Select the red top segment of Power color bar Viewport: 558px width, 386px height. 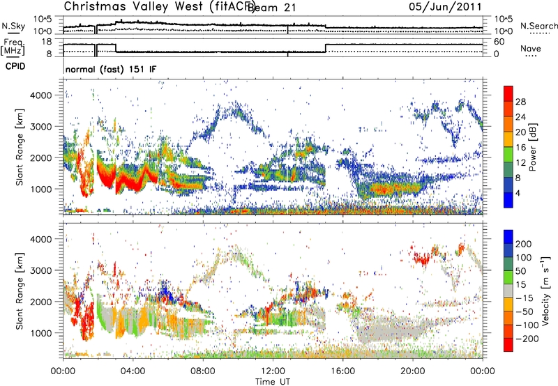click(x=508, y=94)
